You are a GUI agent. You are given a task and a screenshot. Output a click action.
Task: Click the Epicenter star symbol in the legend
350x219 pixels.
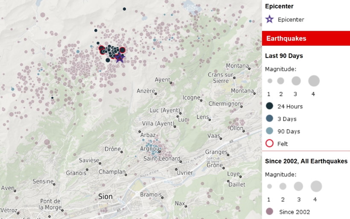pos(269,19)
